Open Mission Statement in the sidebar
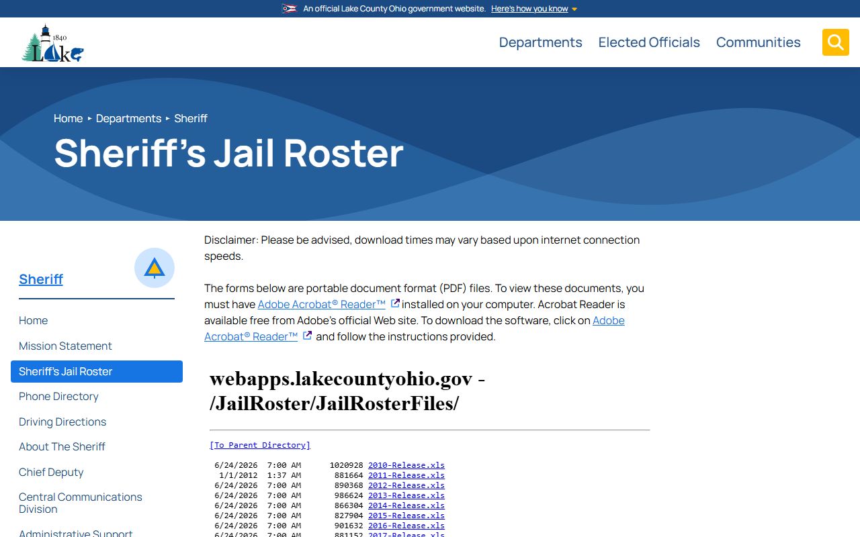Image resolution: width=860 pixels, height=537 pixels. pos(97,346)
